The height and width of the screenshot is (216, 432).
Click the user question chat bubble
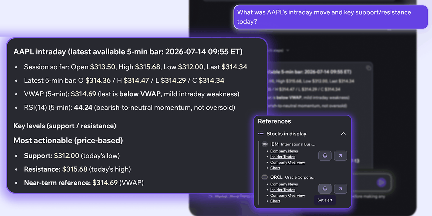(x=331, y=17)
